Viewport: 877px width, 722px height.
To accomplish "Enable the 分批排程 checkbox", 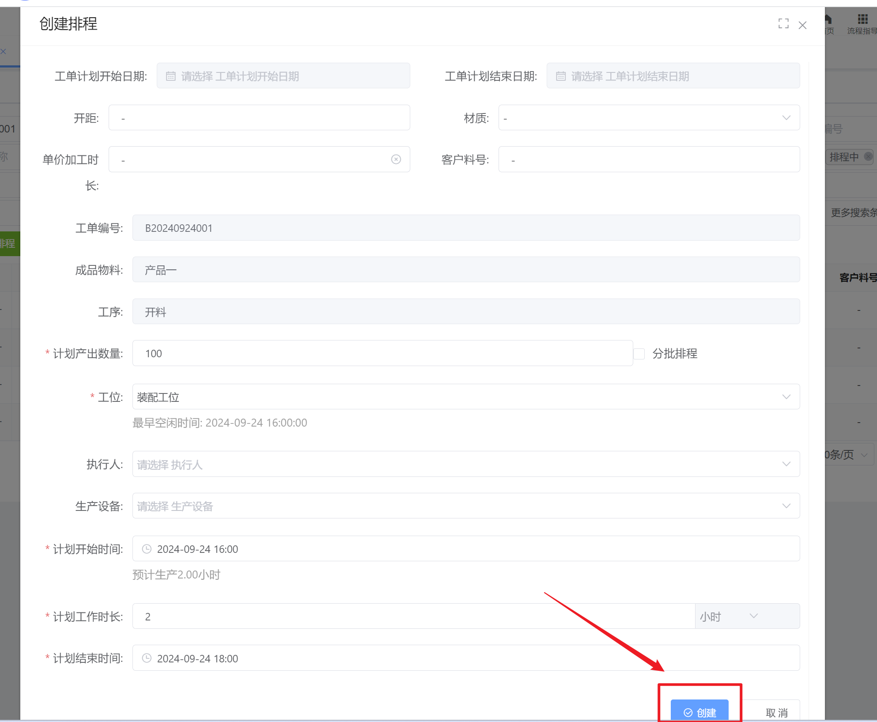I will point(639,354).
